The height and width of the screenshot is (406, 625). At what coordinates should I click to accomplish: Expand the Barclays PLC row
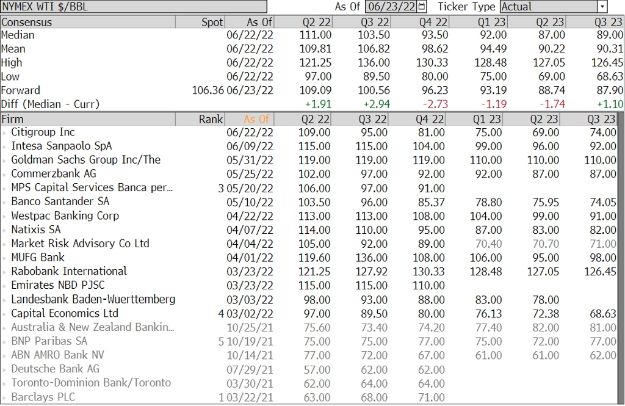[x=4, y=397]
